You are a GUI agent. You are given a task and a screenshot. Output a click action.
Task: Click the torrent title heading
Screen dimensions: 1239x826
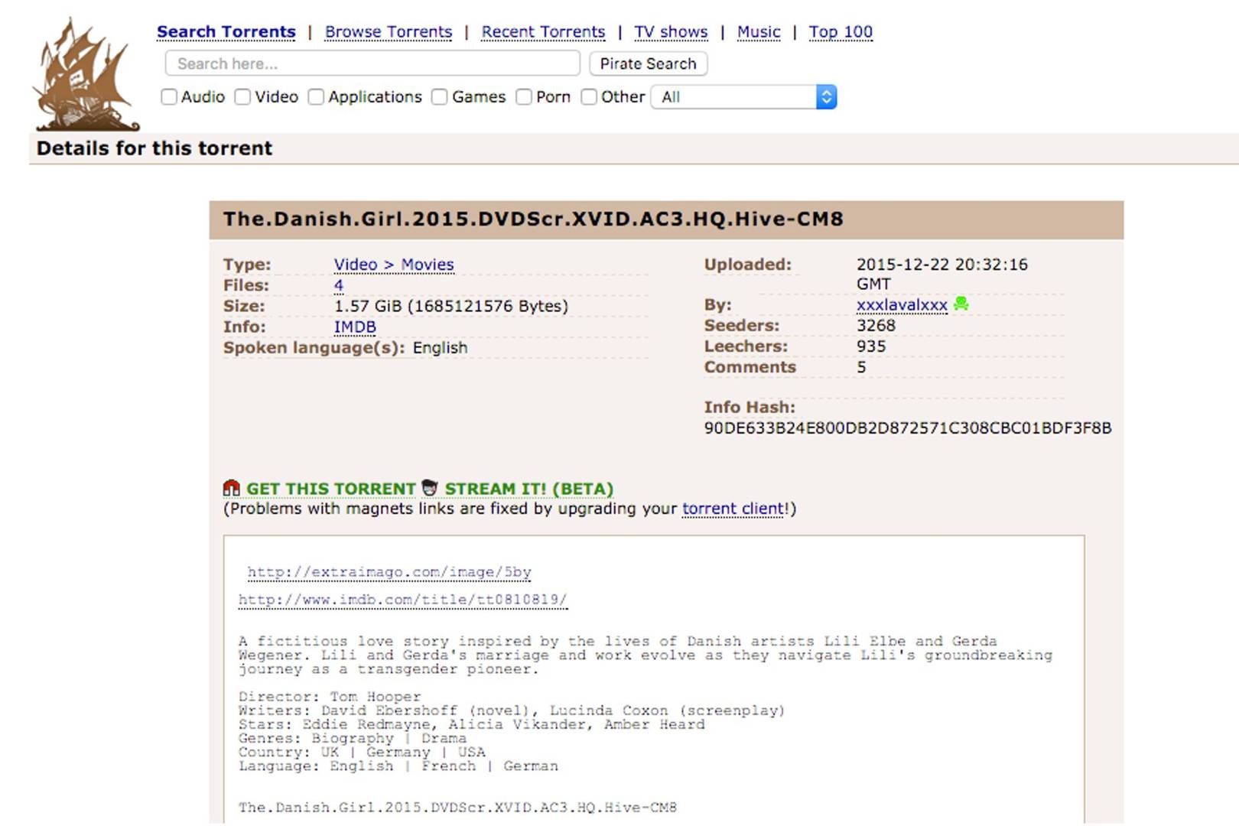pos(533,219)
